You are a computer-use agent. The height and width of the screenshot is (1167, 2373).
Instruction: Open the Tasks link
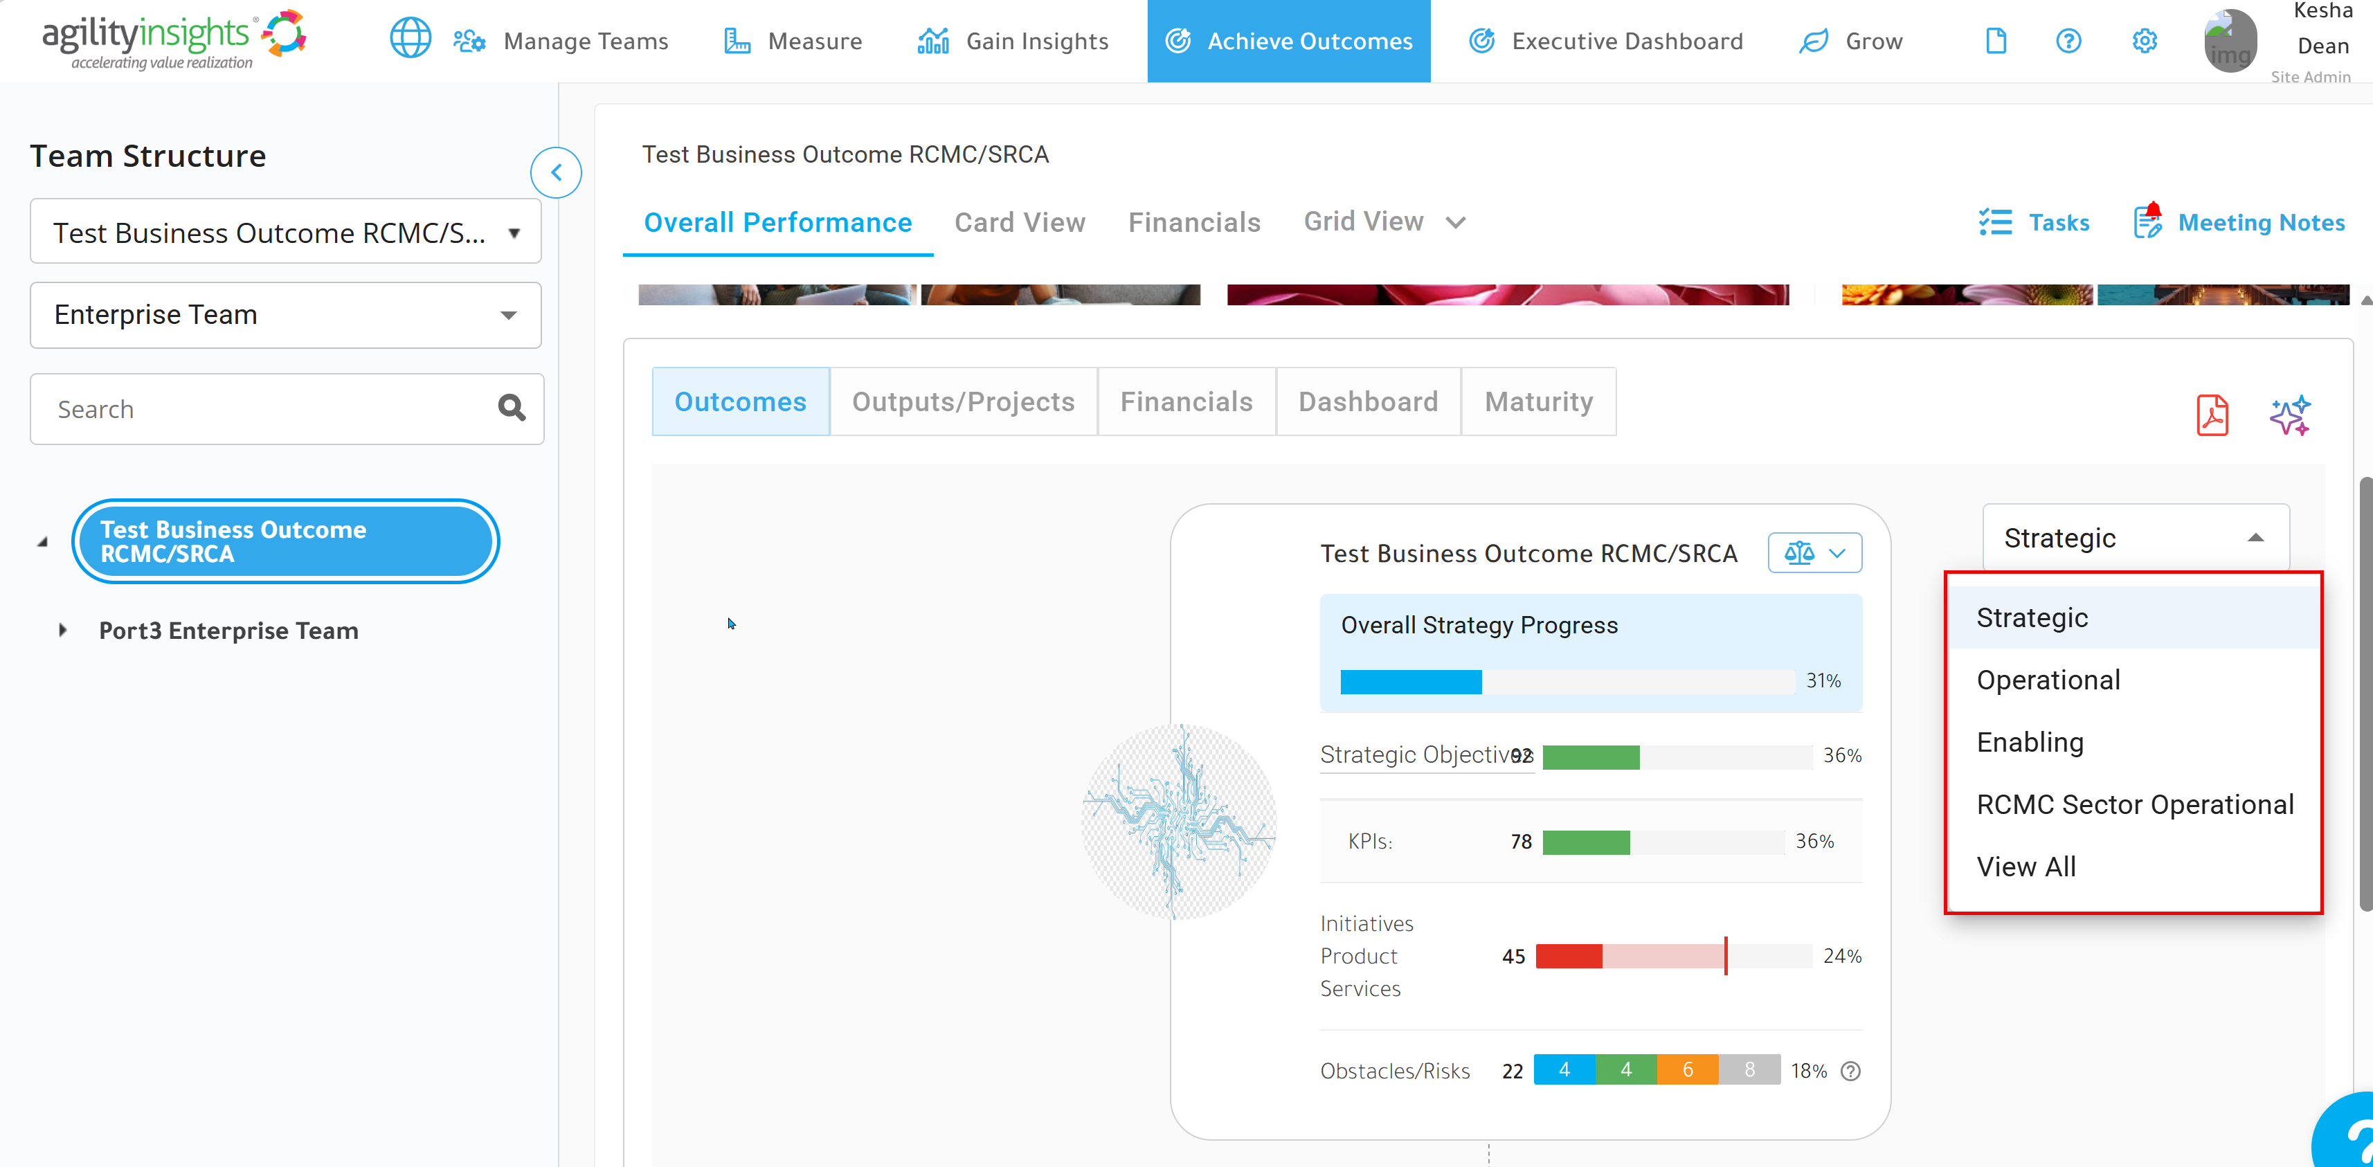[x=2033, y=222]
